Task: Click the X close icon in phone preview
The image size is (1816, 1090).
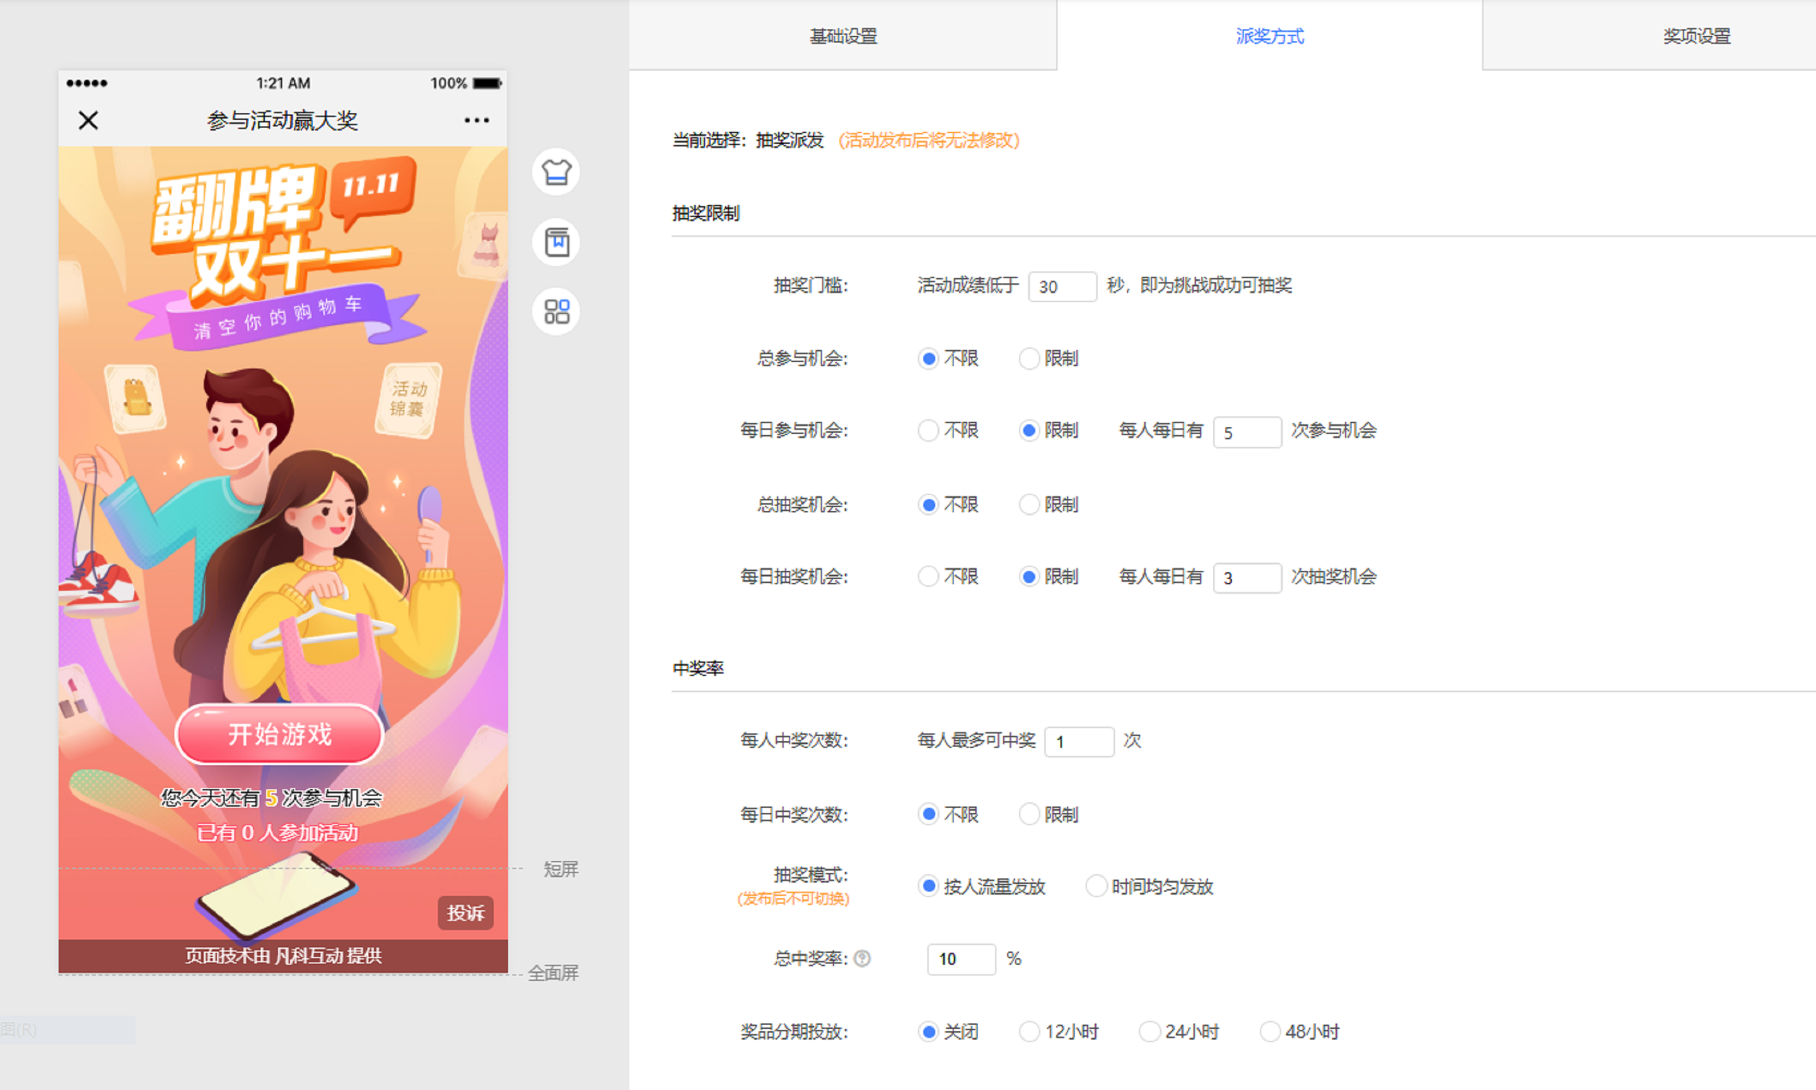Action: tap(88, 120)
